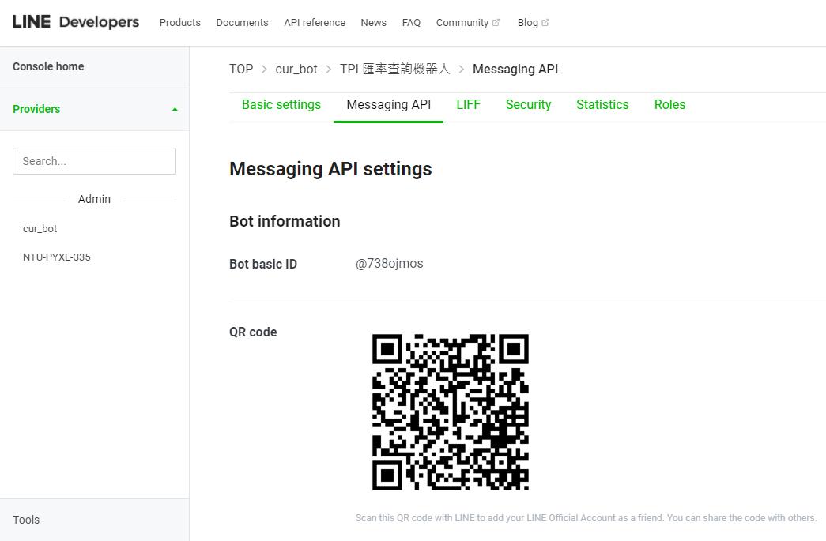Click the Providers heading
The height and width of the screenshot is (541, 826).
pyautogui.click(x=36, y=109)
